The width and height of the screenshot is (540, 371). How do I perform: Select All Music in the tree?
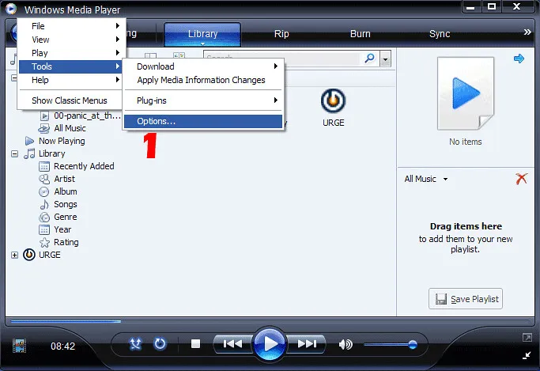pos(70,128)
